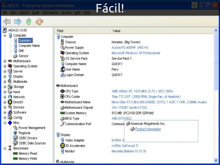Select ODBC Data Sources in tree

point(32,143)
